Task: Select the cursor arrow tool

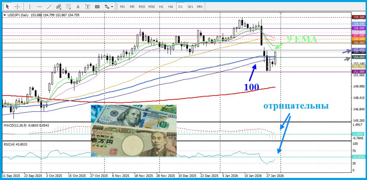Action: [7, 7]
